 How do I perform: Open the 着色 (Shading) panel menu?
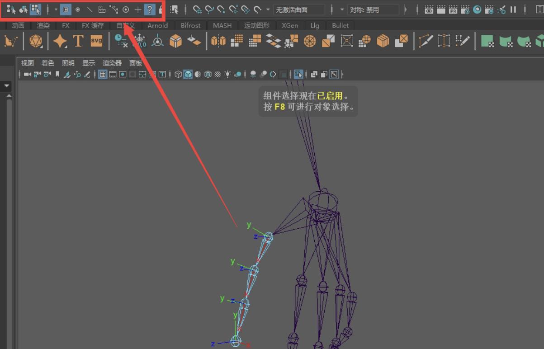47,63
